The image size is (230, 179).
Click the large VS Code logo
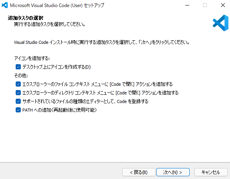click(x=221, y=23)
